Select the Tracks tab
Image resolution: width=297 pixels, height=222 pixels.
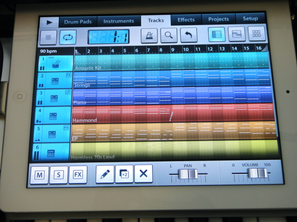point(156,20)
